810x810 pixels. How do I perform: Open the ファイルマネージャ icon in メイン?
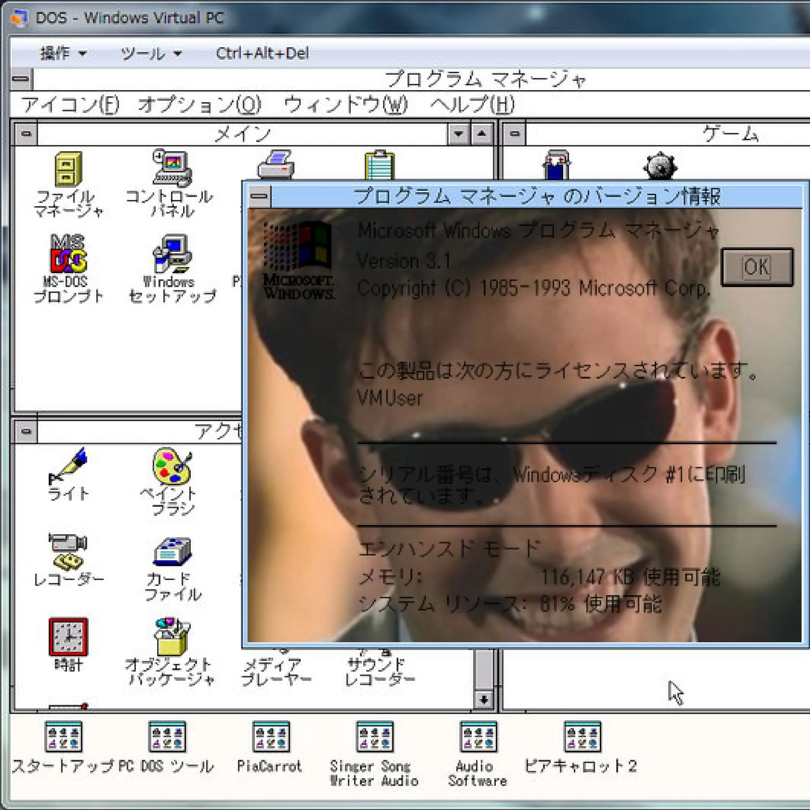[x=68, y=168]
